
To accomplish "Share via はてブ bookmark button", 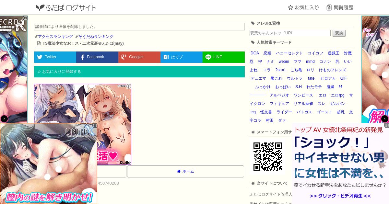I will point(182,57).
